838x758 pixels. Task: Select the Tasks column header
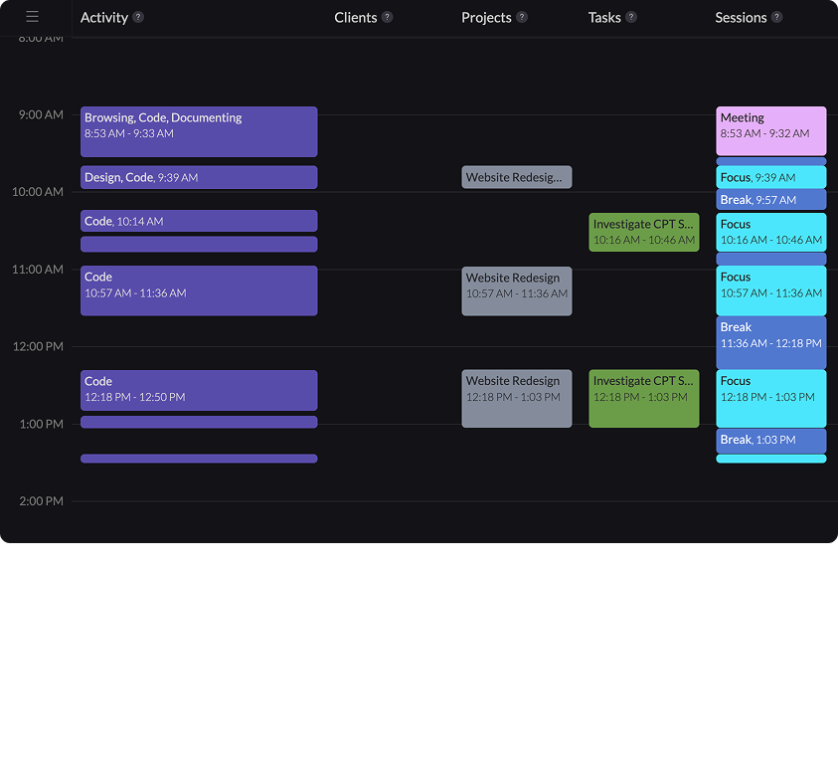coord(604,18)
